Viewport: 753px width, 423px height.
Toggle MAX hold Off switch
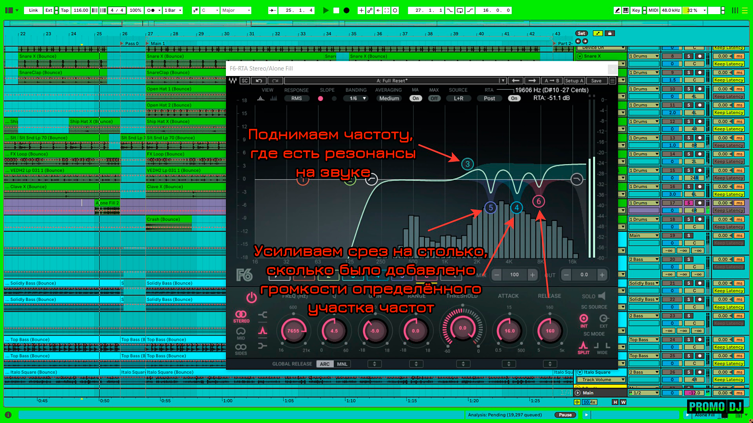(434, 98)
